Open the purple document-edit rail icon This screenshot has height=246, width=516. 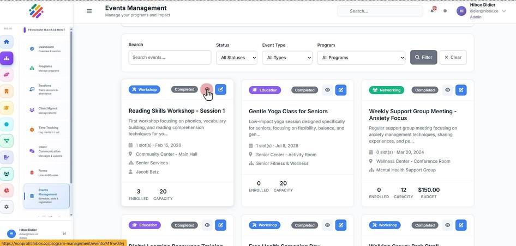tap(7, 157)
